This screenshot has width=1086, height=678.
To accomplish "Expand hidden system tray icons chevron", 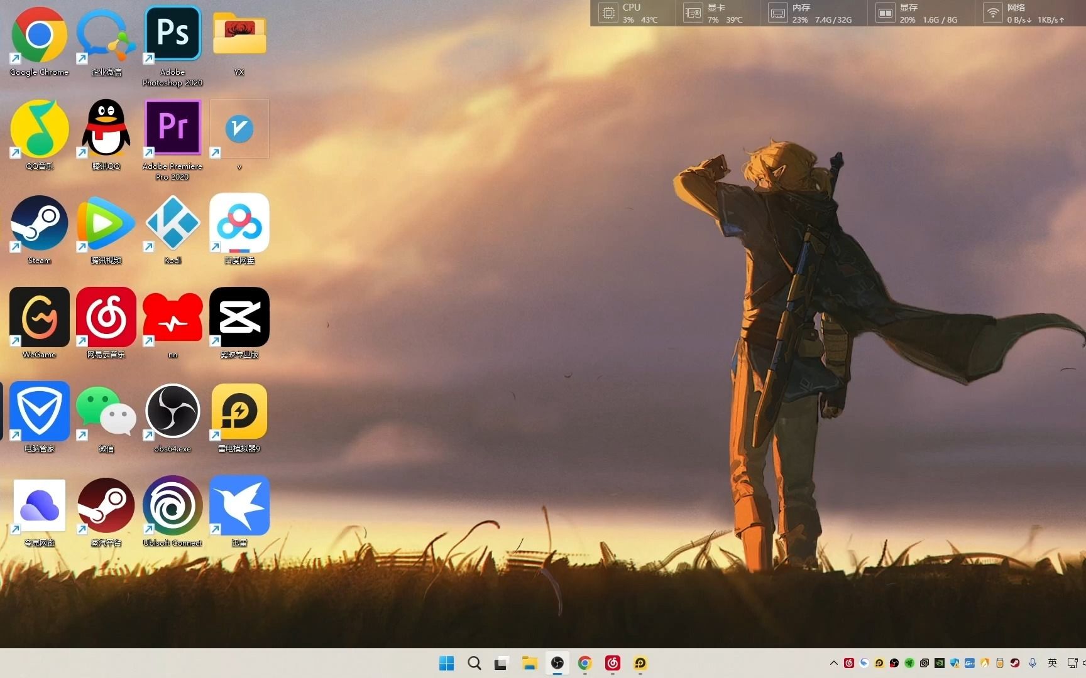I will tap(834, 663).
